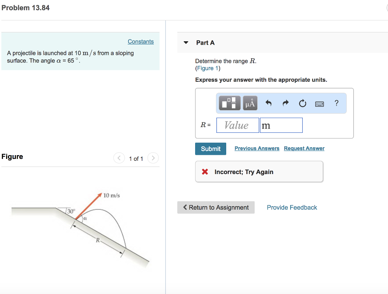Open Figure 1 from the problem text
The image size is (388, 294).
click(x=207, y=68)
